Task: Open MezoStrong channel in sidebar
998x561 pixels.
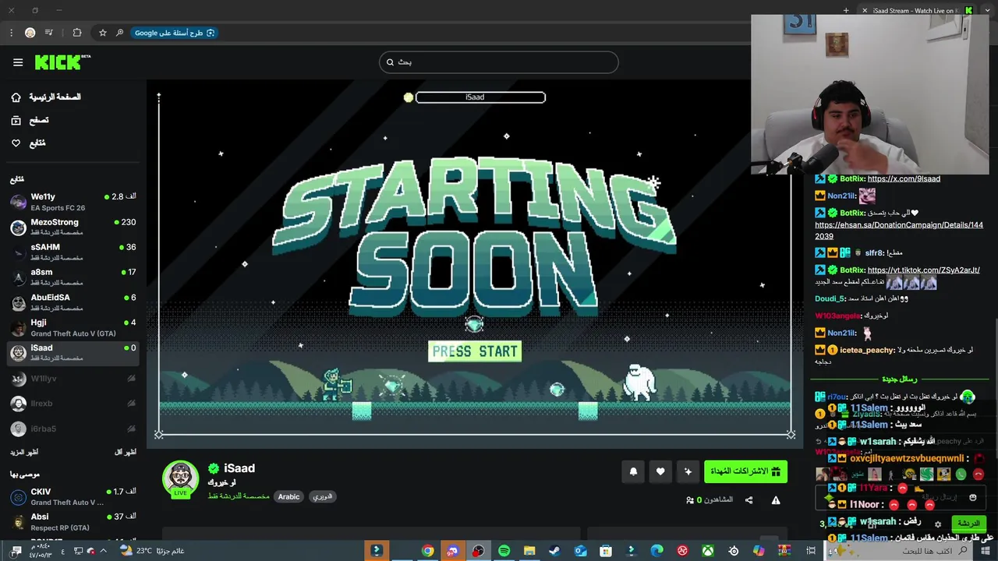Action: click(x=73, y=227)
